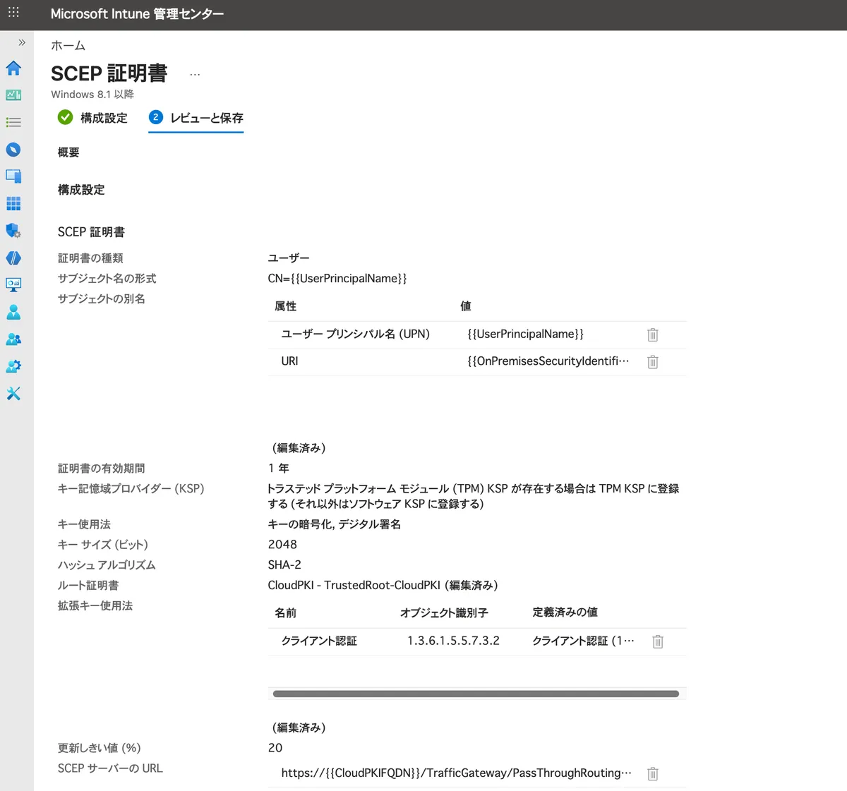847x791 pixels.
Task: Open Apps grid sidebar icon
Action: (13, 204)
